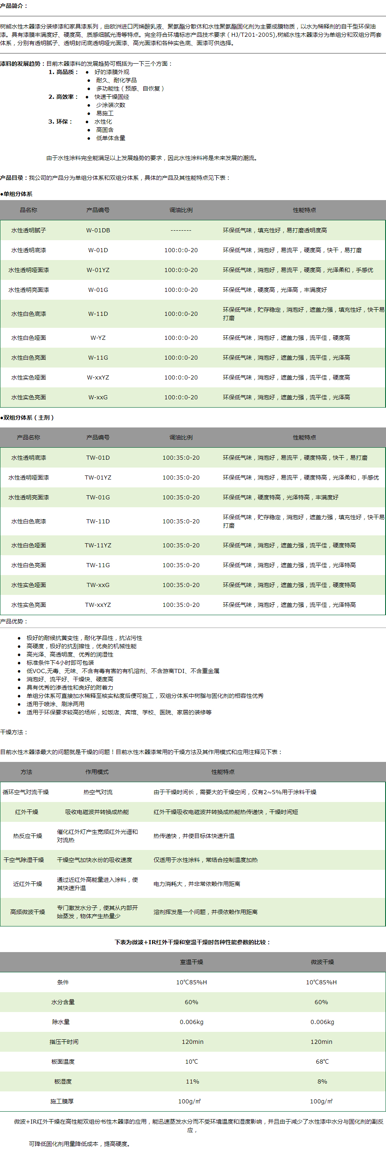Click product code TW-11D
The image size is (386, 1153).
[x=98, y=522]
